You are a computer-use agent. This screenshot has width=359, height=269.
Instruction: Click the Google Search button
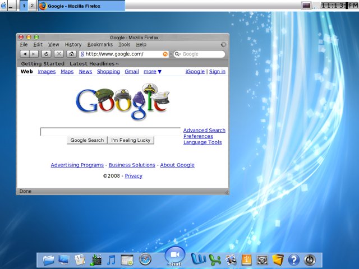(88, 140)
